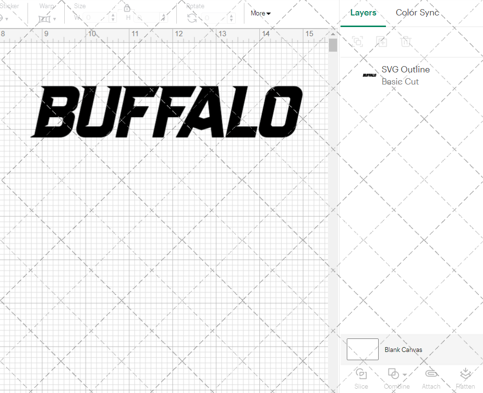
Task: Toggle the size lock aspect ratio
Action: (x=127, y=8)
